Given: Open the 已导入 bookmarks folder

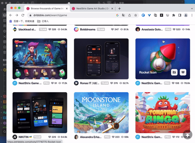Looking at the screenshot, I should tap(43, 21).
